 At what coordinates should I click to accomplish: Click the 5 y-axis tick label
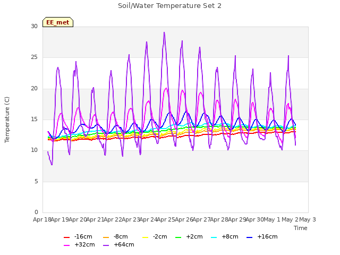point(36,181)
